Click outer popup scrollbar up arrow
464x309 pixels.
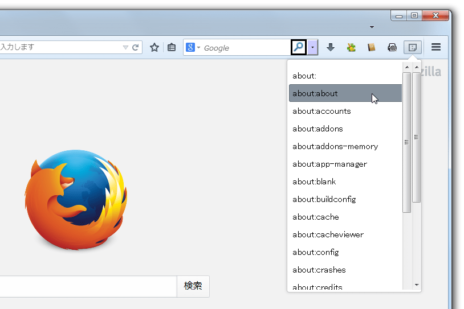click(417, 67)
